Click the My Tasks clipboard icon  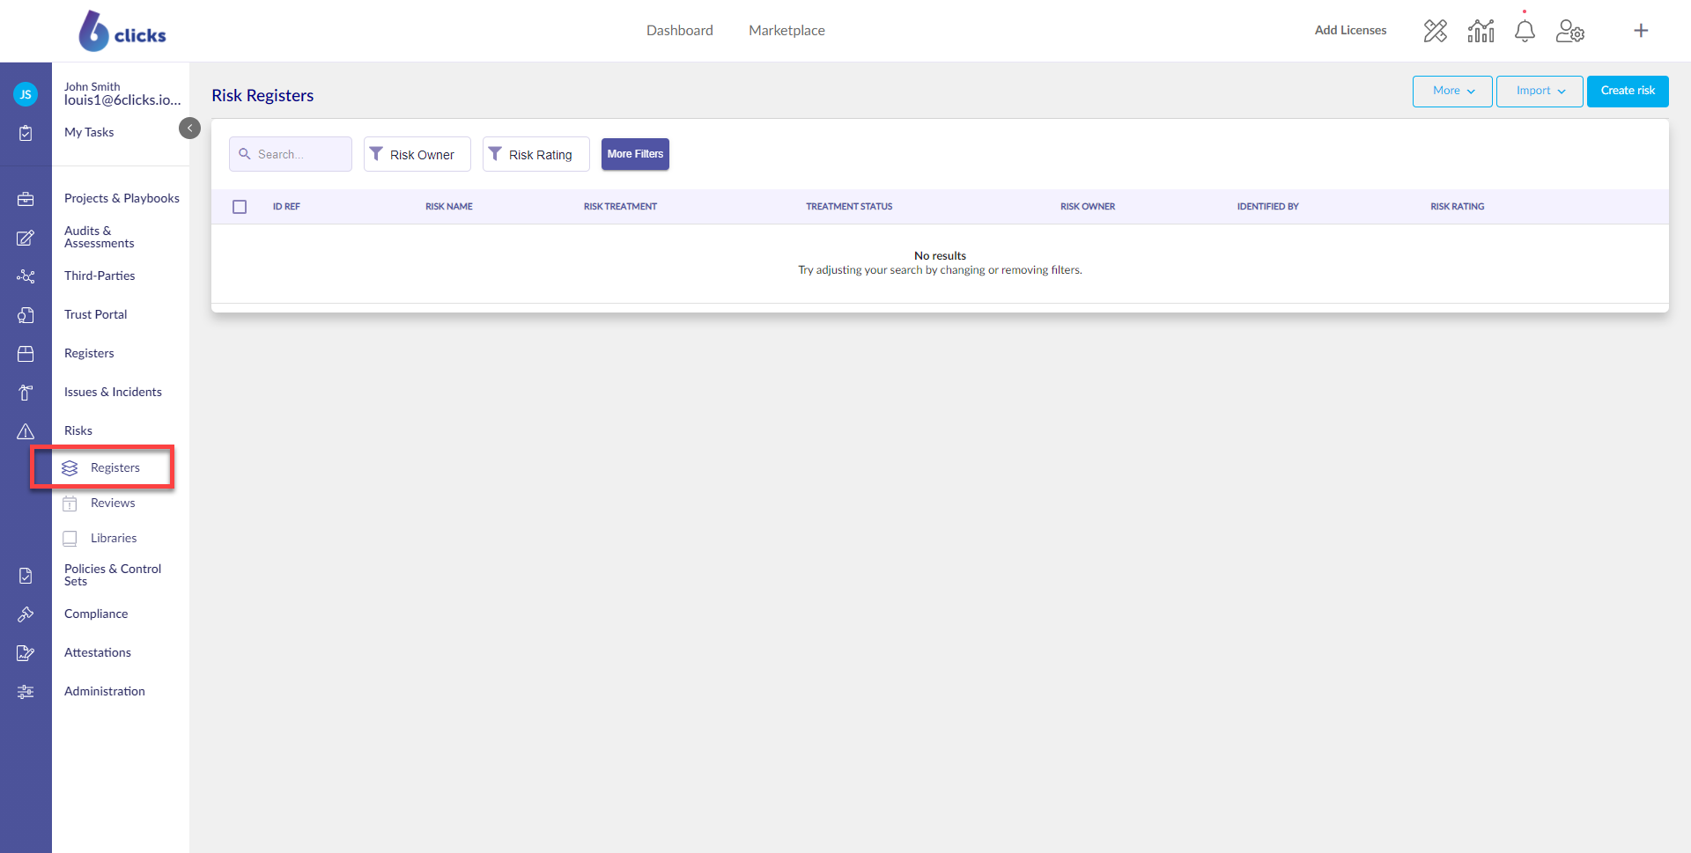(26, 133)
